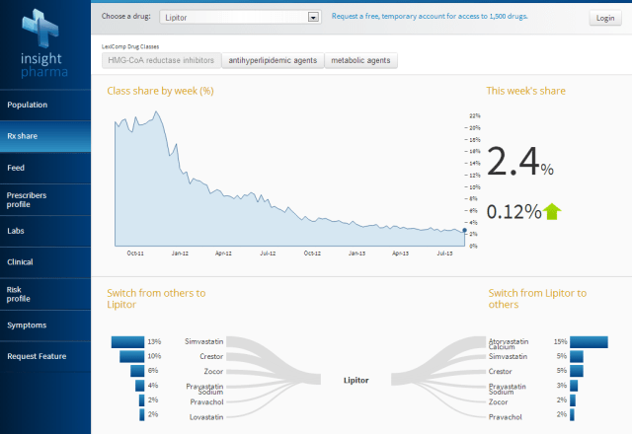Open the Request Feature item

[45, 356]
